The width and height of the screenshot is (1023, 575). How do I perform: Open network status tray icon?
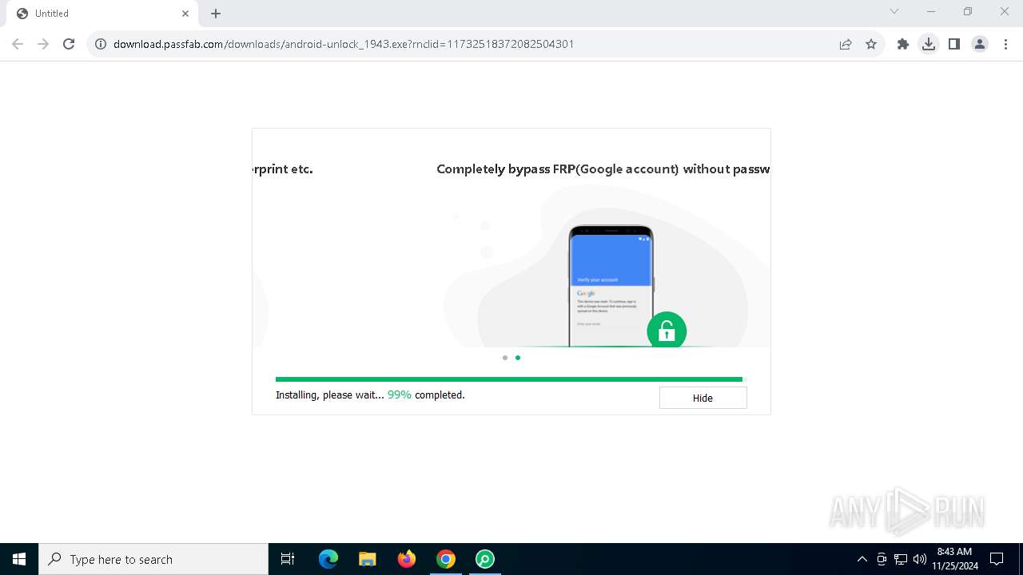point(901,559)
